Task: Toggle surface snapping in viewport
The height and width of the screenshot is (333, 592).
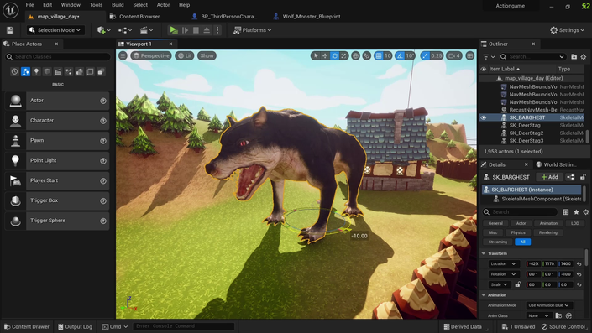Action: click(x=367, y=56)
